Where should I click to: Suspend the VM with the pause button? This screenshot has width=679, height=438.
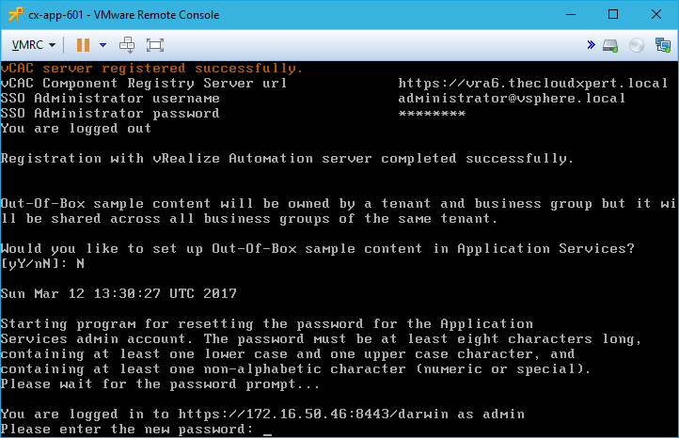[83, 45]
